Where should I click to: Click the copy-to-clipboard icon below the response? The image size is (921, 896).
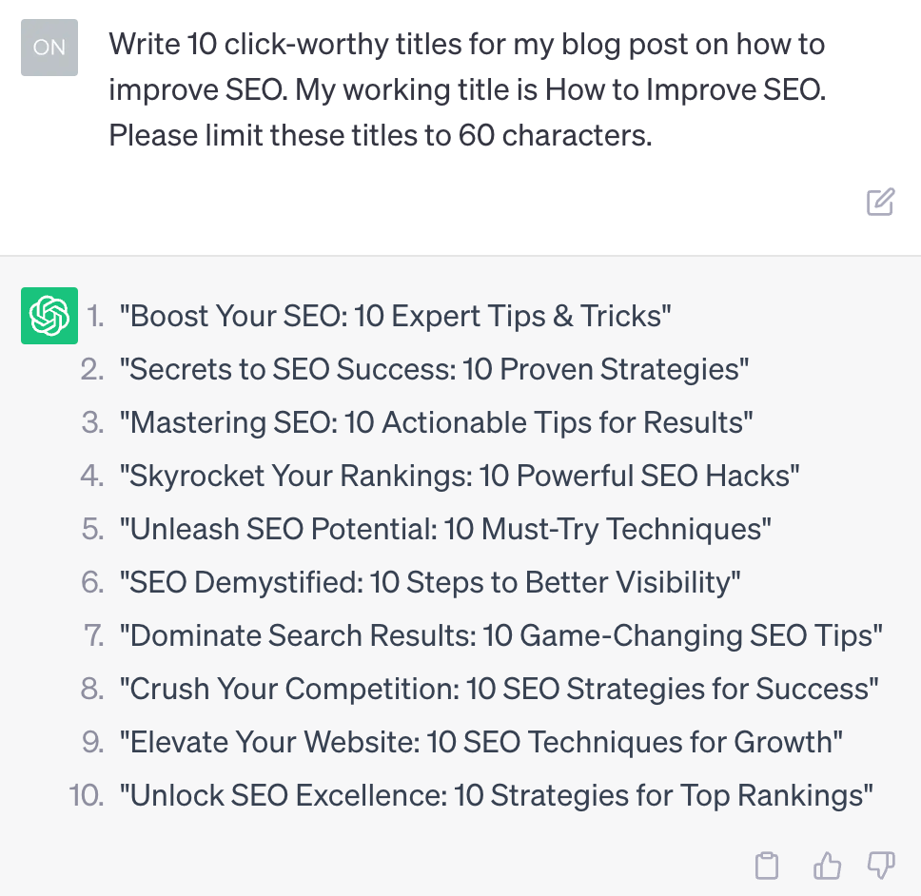[766, 866]
